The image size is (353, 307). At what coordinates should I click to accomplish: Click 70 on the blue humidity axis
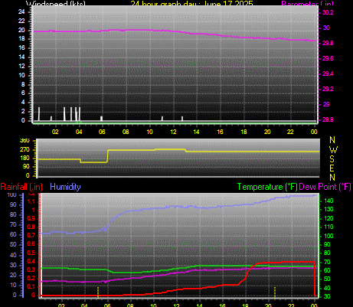pyautogui.click(x=13, y=225)
